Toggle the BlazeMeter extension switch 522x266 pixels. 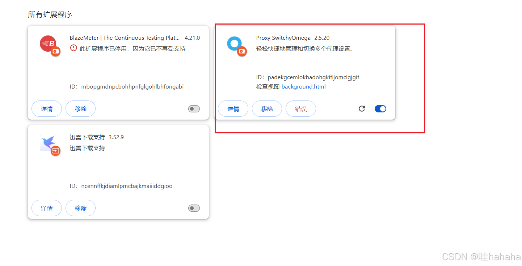coord(194,109)
